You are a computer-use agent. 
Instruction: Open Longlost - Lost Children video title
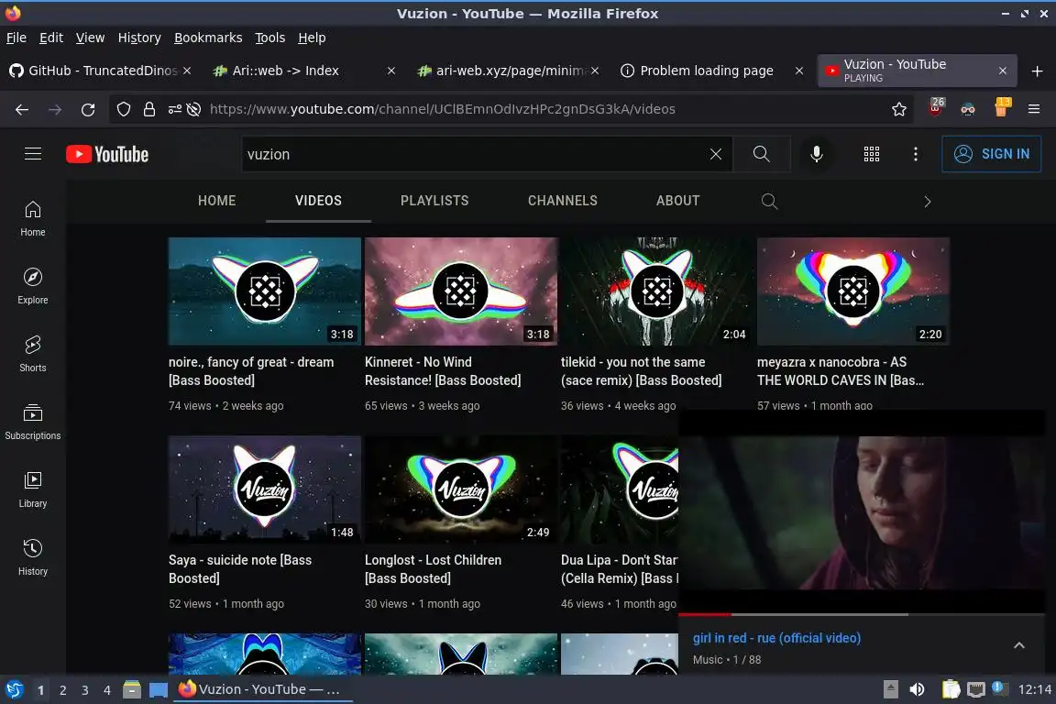pos(433,569)
